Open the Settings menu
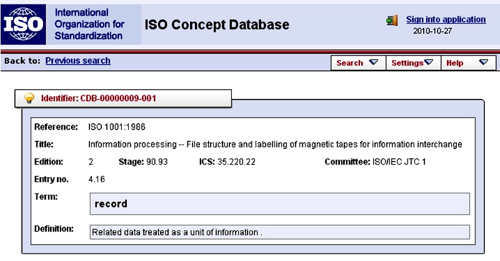 pos(413,63)
